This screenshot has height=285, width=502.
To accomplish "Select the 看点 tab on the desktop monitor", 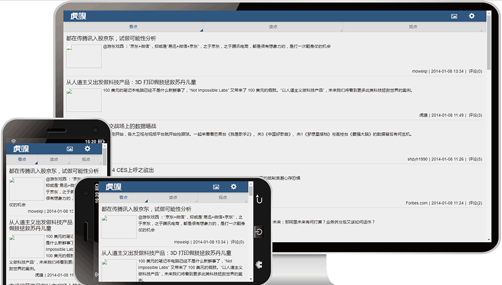I will coord(133,27).
